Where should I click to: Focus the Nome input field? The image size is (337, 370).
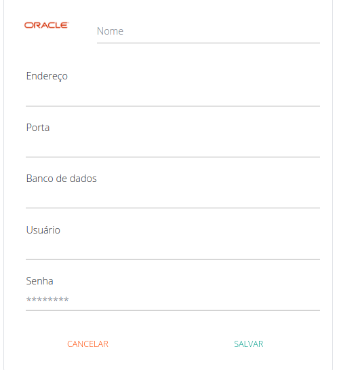208,31
